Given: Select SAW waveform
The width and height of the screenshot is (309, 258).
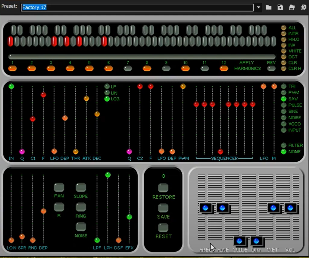Looking at the screenshot, I should (x=284, y=99).
